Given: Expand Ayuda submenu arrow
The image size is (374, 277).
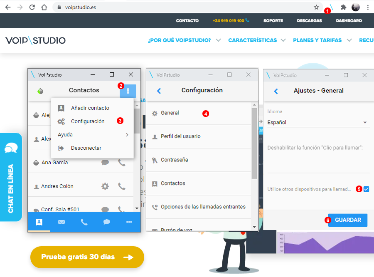Looking at the screenshot, I should (127, 135).
